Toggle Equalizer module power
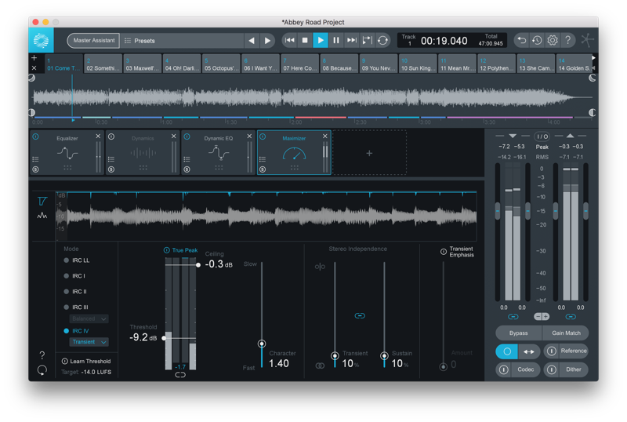Screen dimensions: 627x422 (35, 137)
